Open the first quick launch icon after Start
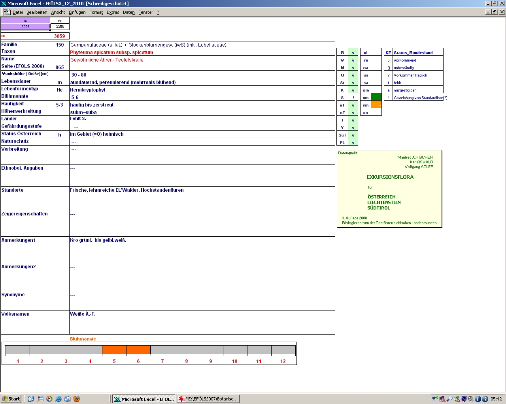The height and width of the screenshot is (404, 506). click(x=31, y=399)
